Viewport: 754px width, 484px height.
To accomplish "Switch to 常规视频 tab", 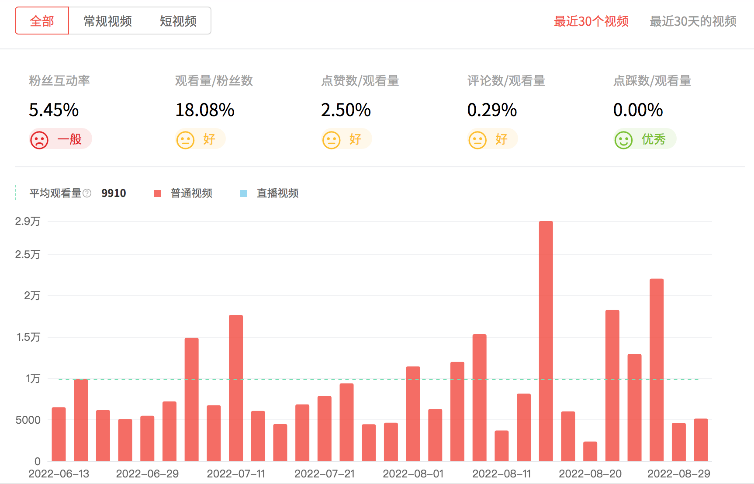I will 107,21.
